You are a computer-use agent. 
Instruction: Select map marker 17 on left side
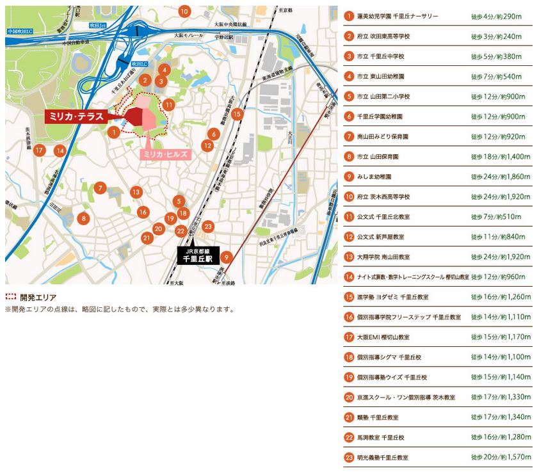[x=40, y=150]
